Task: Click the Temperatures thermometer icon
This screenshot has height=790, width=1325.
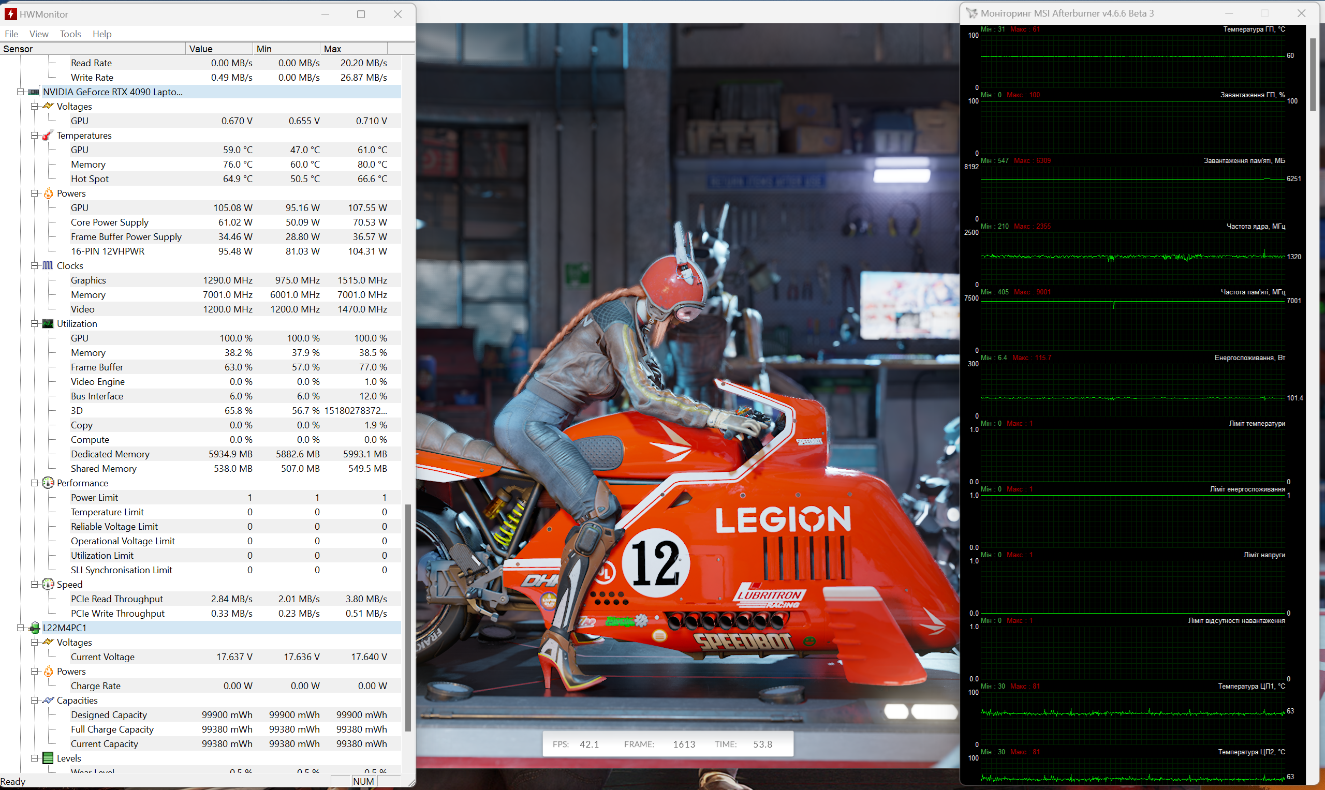Action: (48, 136)
